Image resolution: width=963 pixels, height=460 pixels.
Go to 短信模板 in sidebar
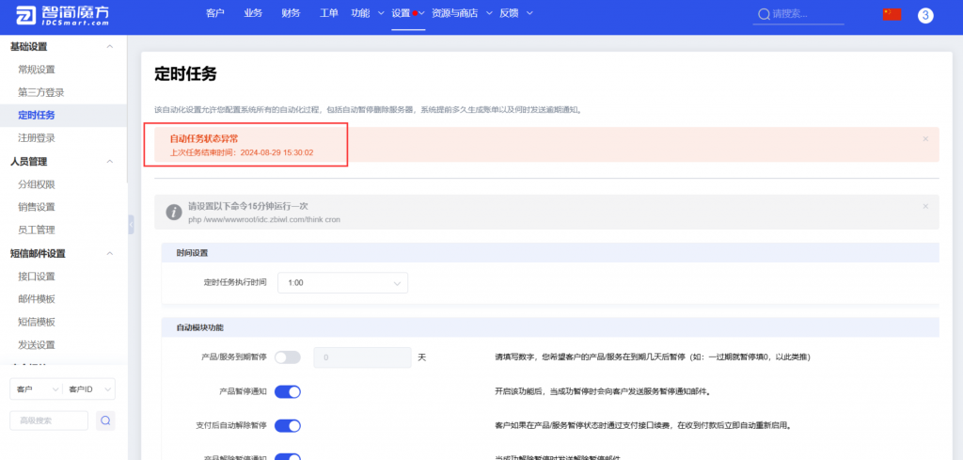pyautogui.click(x=37, y=322)
